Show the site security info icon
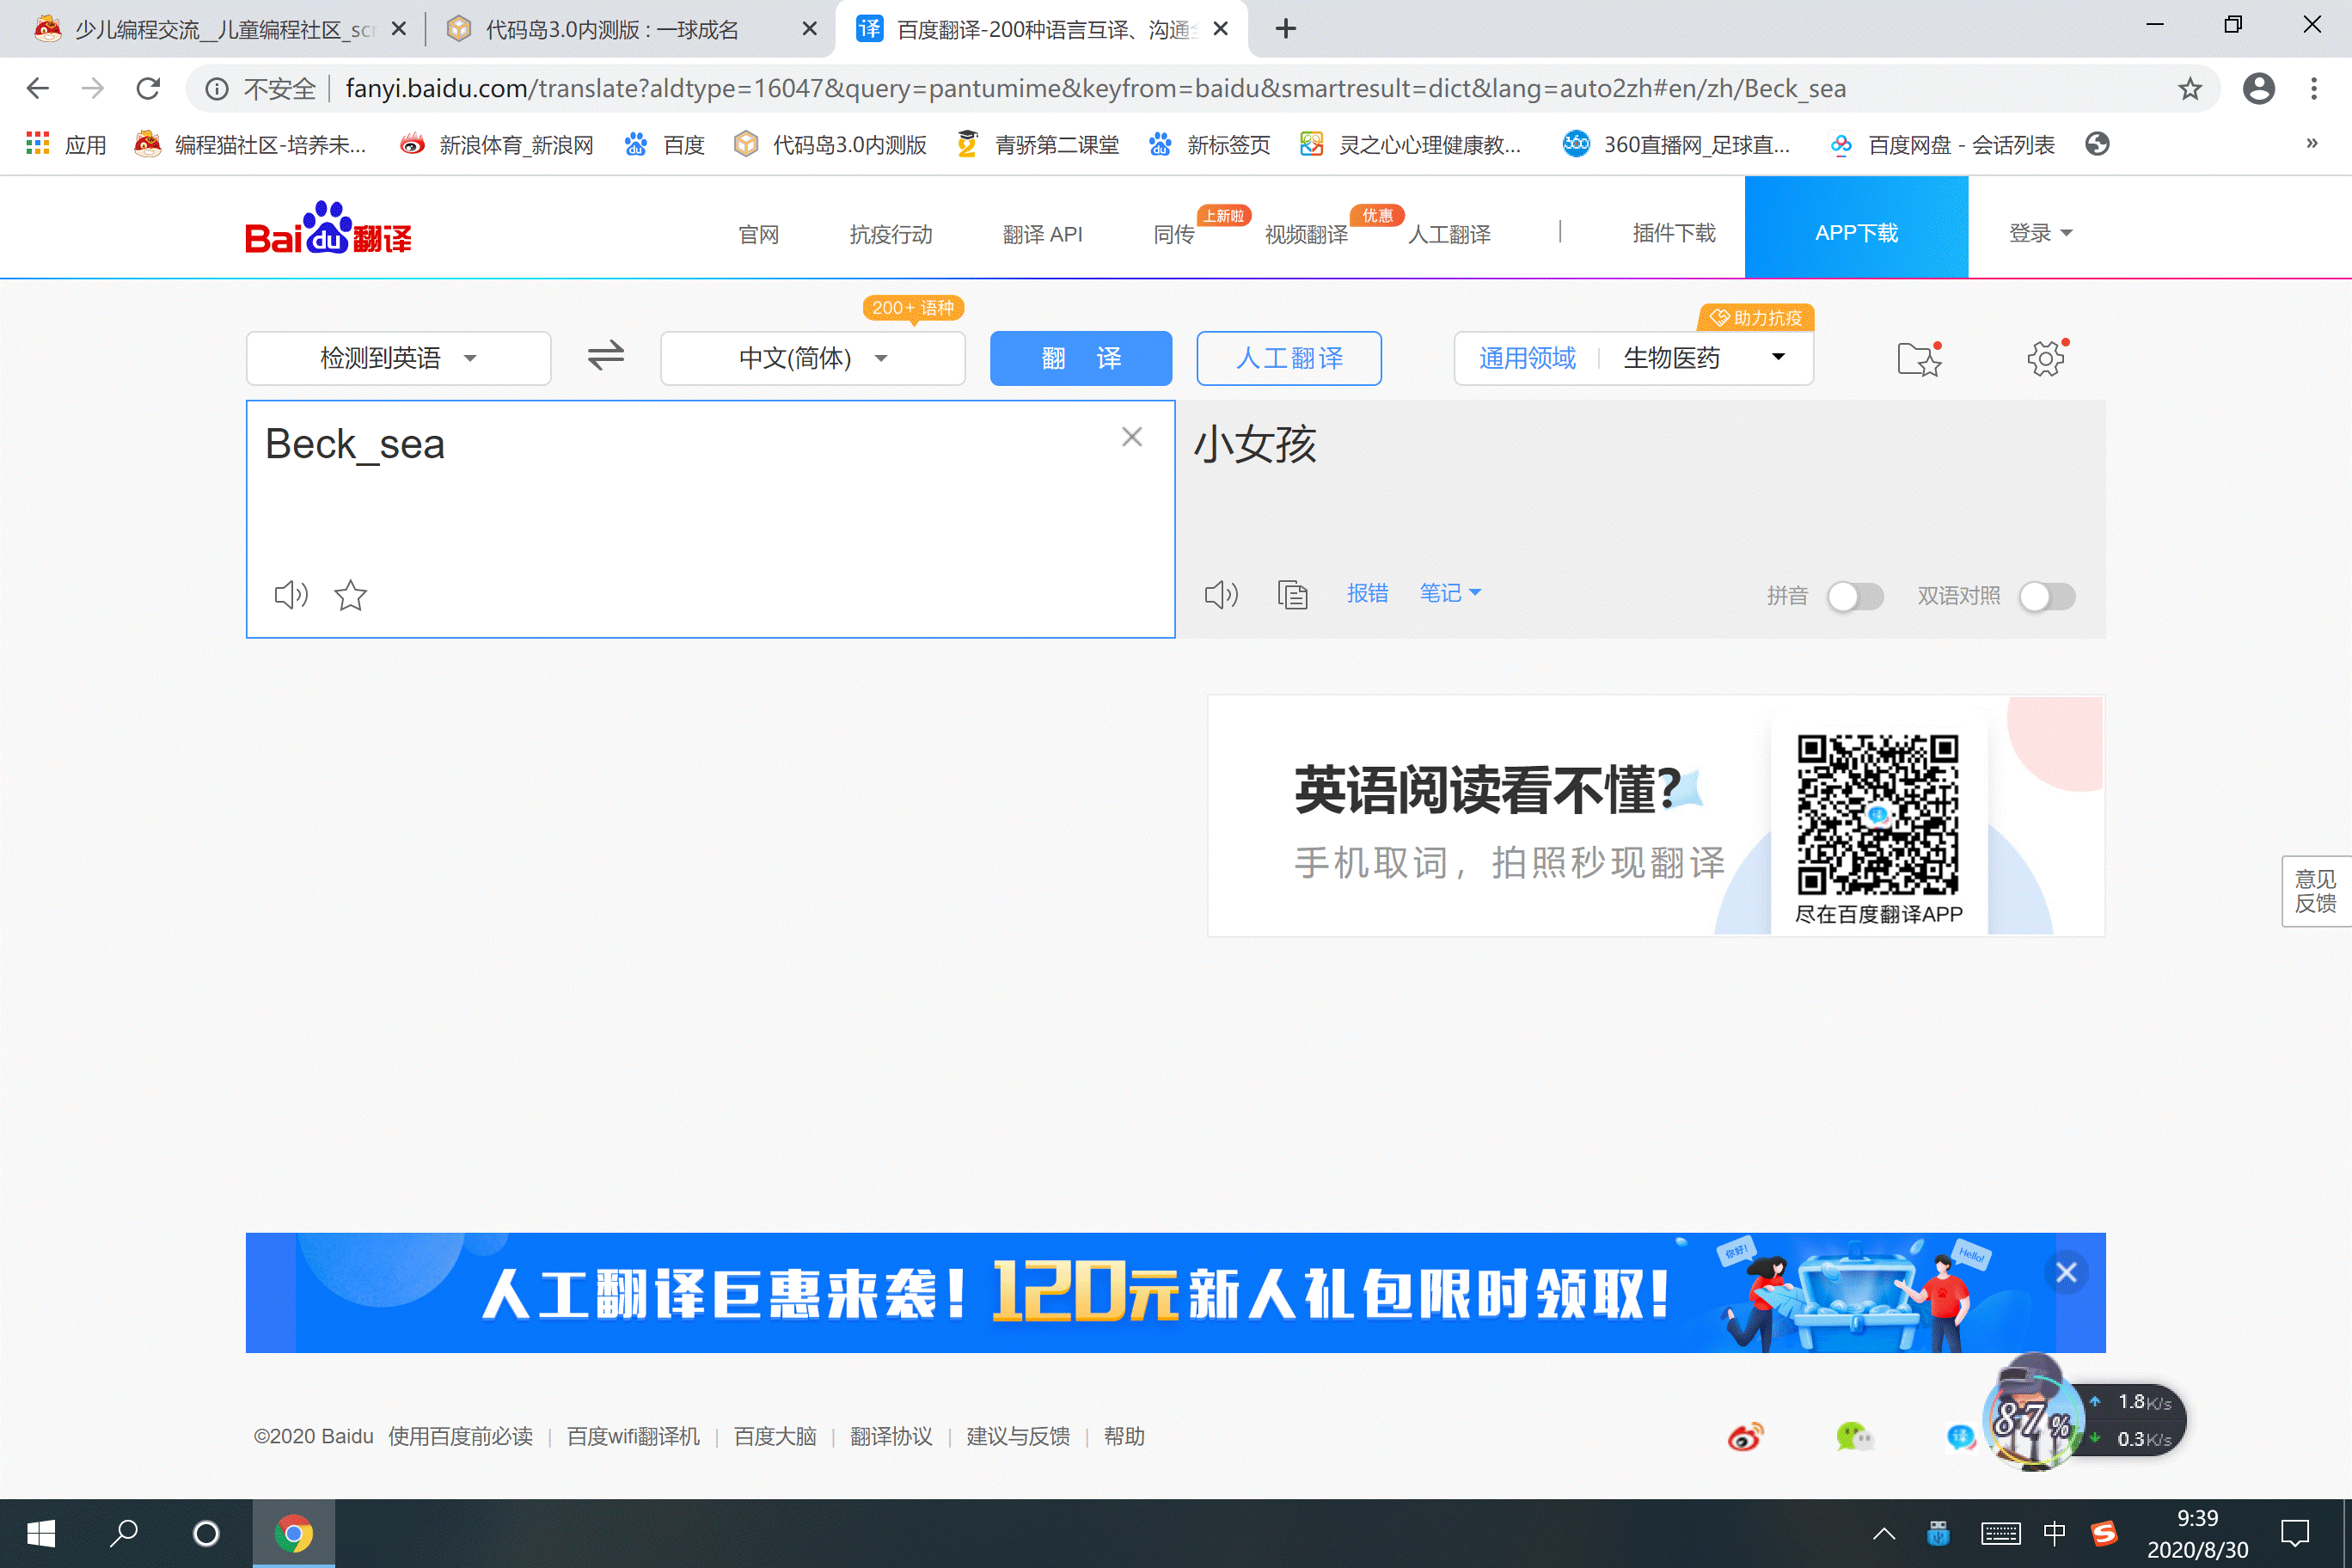The height and width of the screenshot is (1568, 2352). tap(216, 89)
